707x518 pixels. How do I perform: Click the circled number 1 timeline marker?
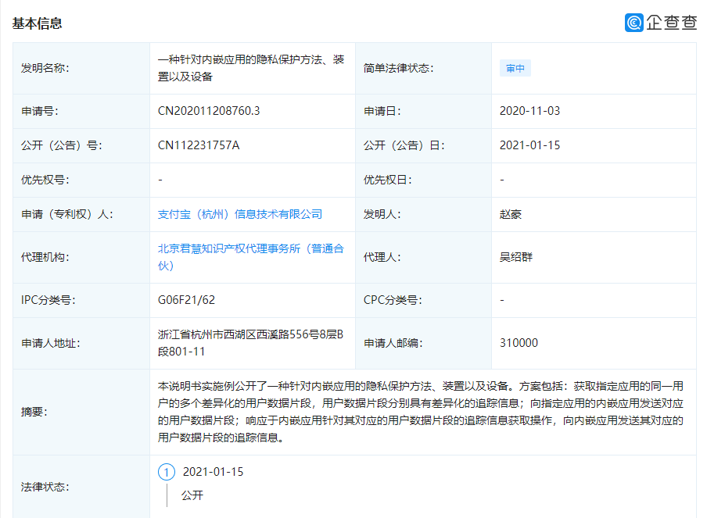pyautogui.click(x=166, y=473)
